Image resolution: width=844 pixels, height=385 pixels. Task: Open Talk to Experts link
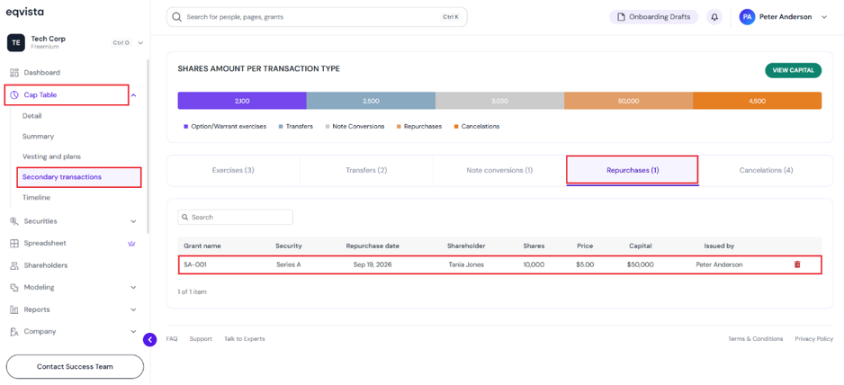pos(245,339)
